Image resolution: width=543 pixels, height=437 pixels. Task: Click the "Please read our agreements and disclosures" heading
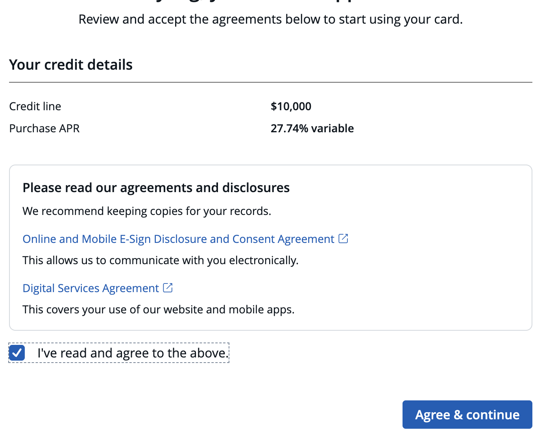pos(156,188)
